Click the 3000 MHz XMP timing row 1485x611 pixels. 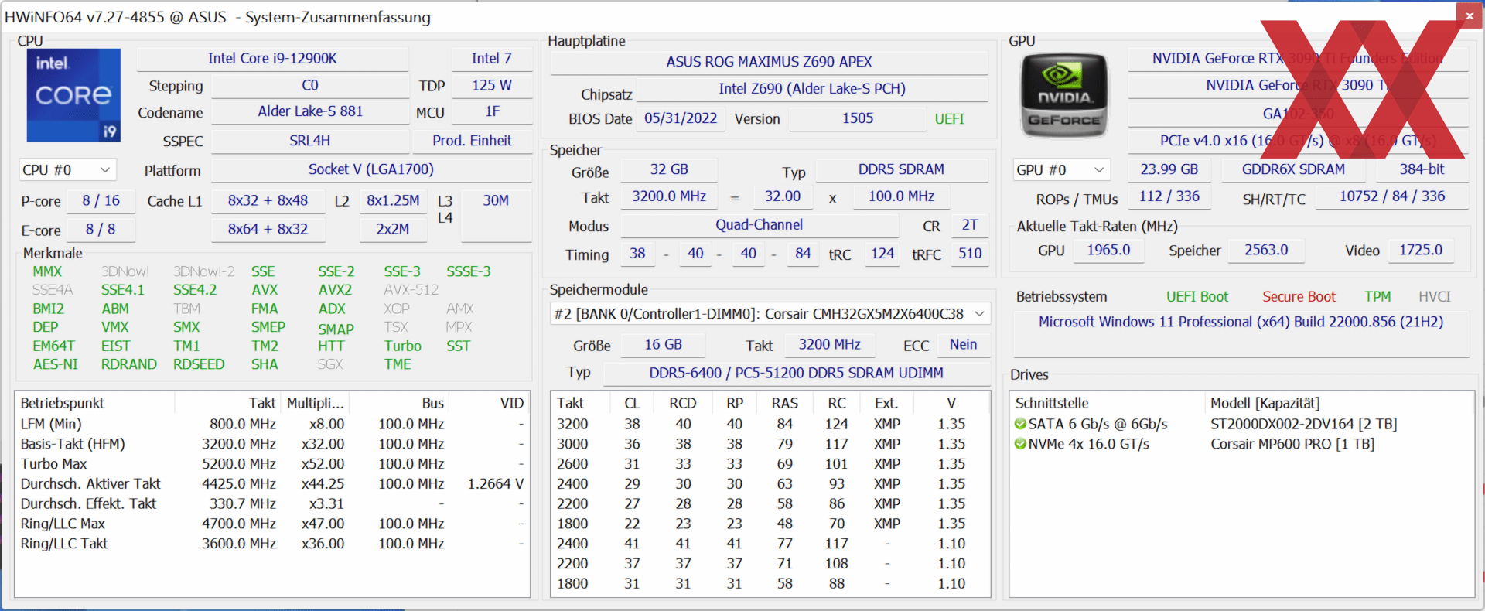tap(770, 444)
